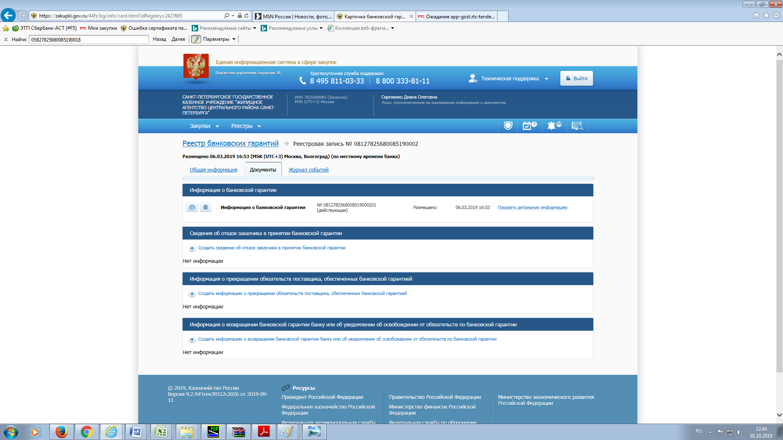Expand the Закупки menu
The image size is (783, 440).
(x=204, y=126)
